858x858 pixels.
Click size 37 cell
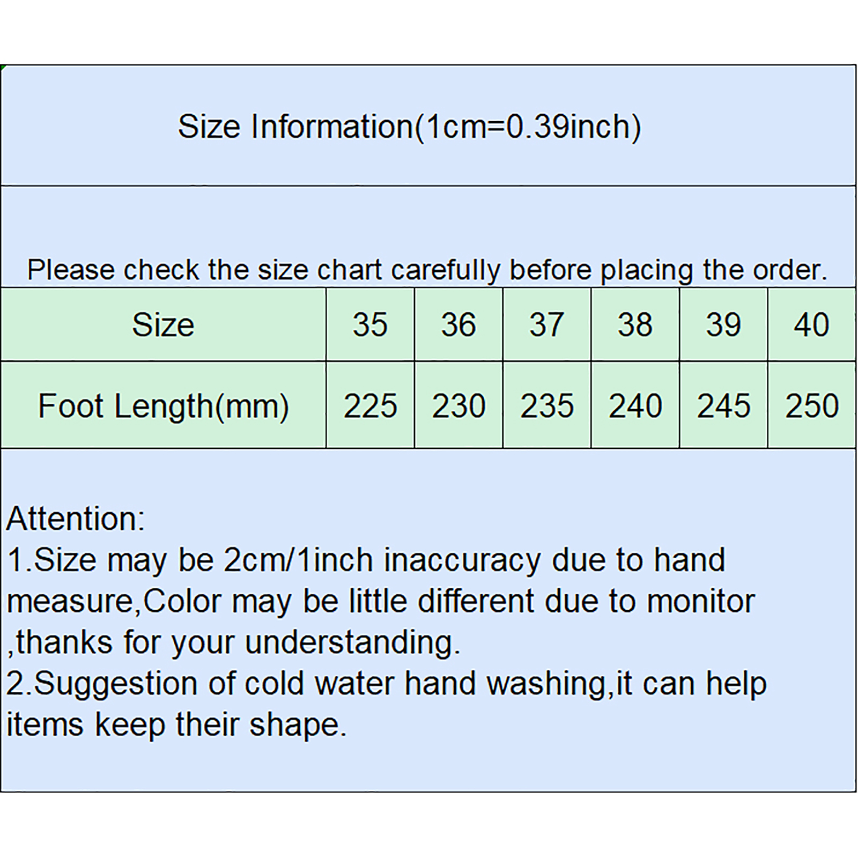click(546, 324)
